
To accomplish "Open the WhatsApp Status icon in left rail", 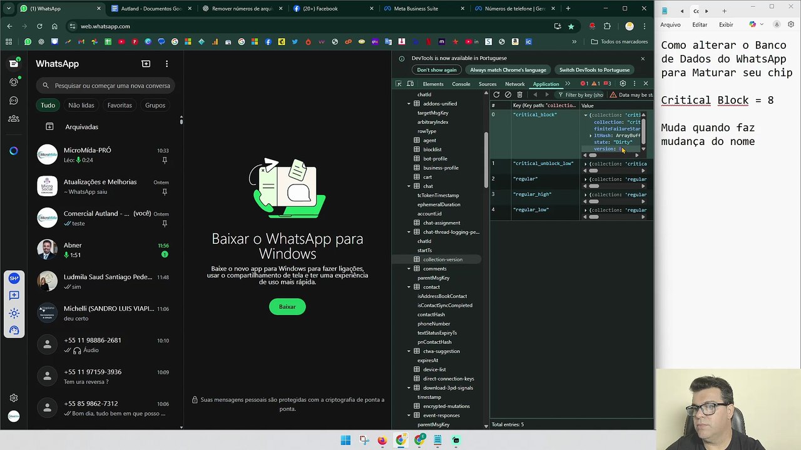I will [14, 82].
